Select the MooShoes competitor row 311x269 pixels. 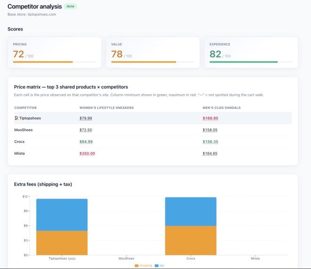[153, 130]
